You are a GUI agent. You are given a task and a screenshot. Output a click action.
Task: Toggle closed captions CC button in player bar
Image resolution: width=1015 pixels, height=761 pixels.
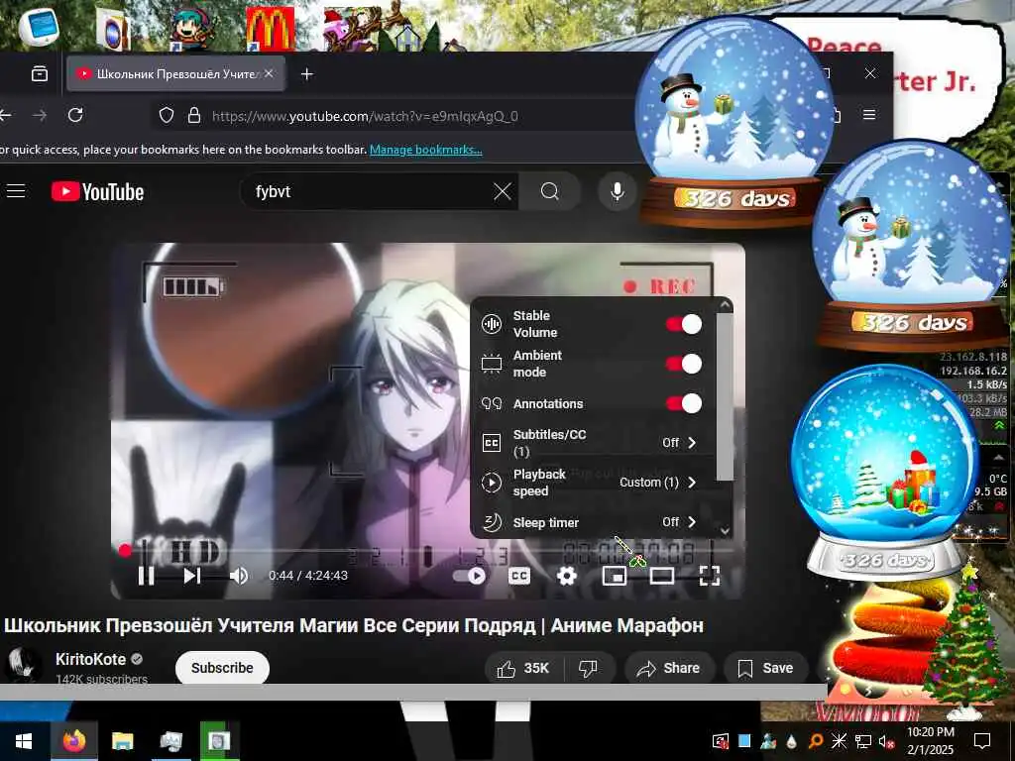519,576
